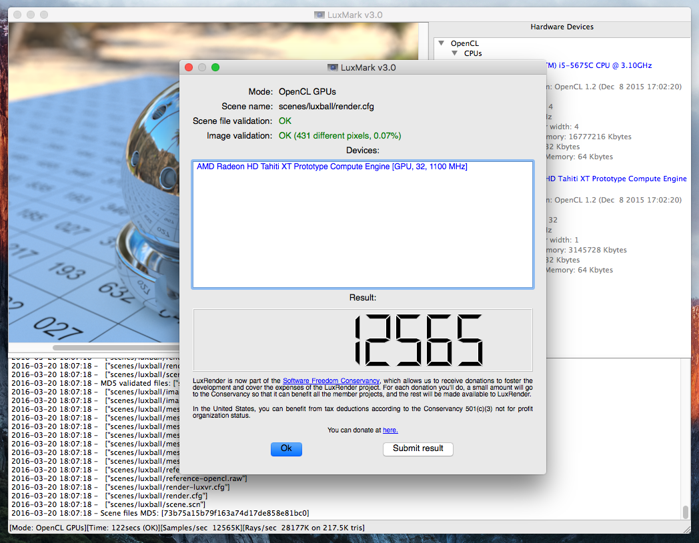The image size is (699, 543).
Task: Click the blue Ok button
Action: 286,448
